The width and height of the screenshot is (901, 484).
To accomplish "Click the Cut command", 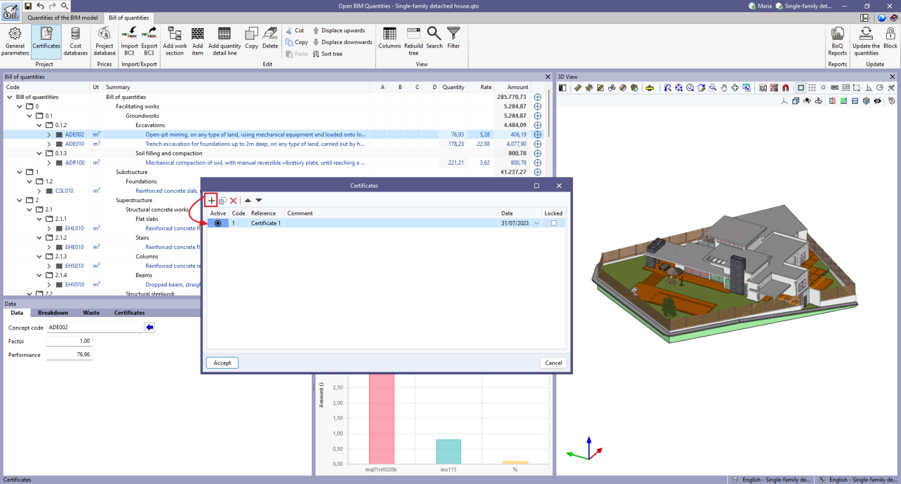I will point(295,30).
